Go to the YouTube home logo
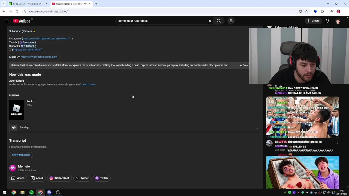Image resolution: width=349 pixels, height=196 pixels. 22,21
